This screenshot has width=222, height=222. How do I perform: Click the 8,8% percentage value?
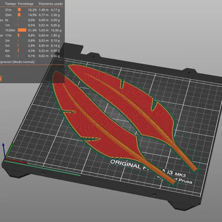[x=32, y=36]
